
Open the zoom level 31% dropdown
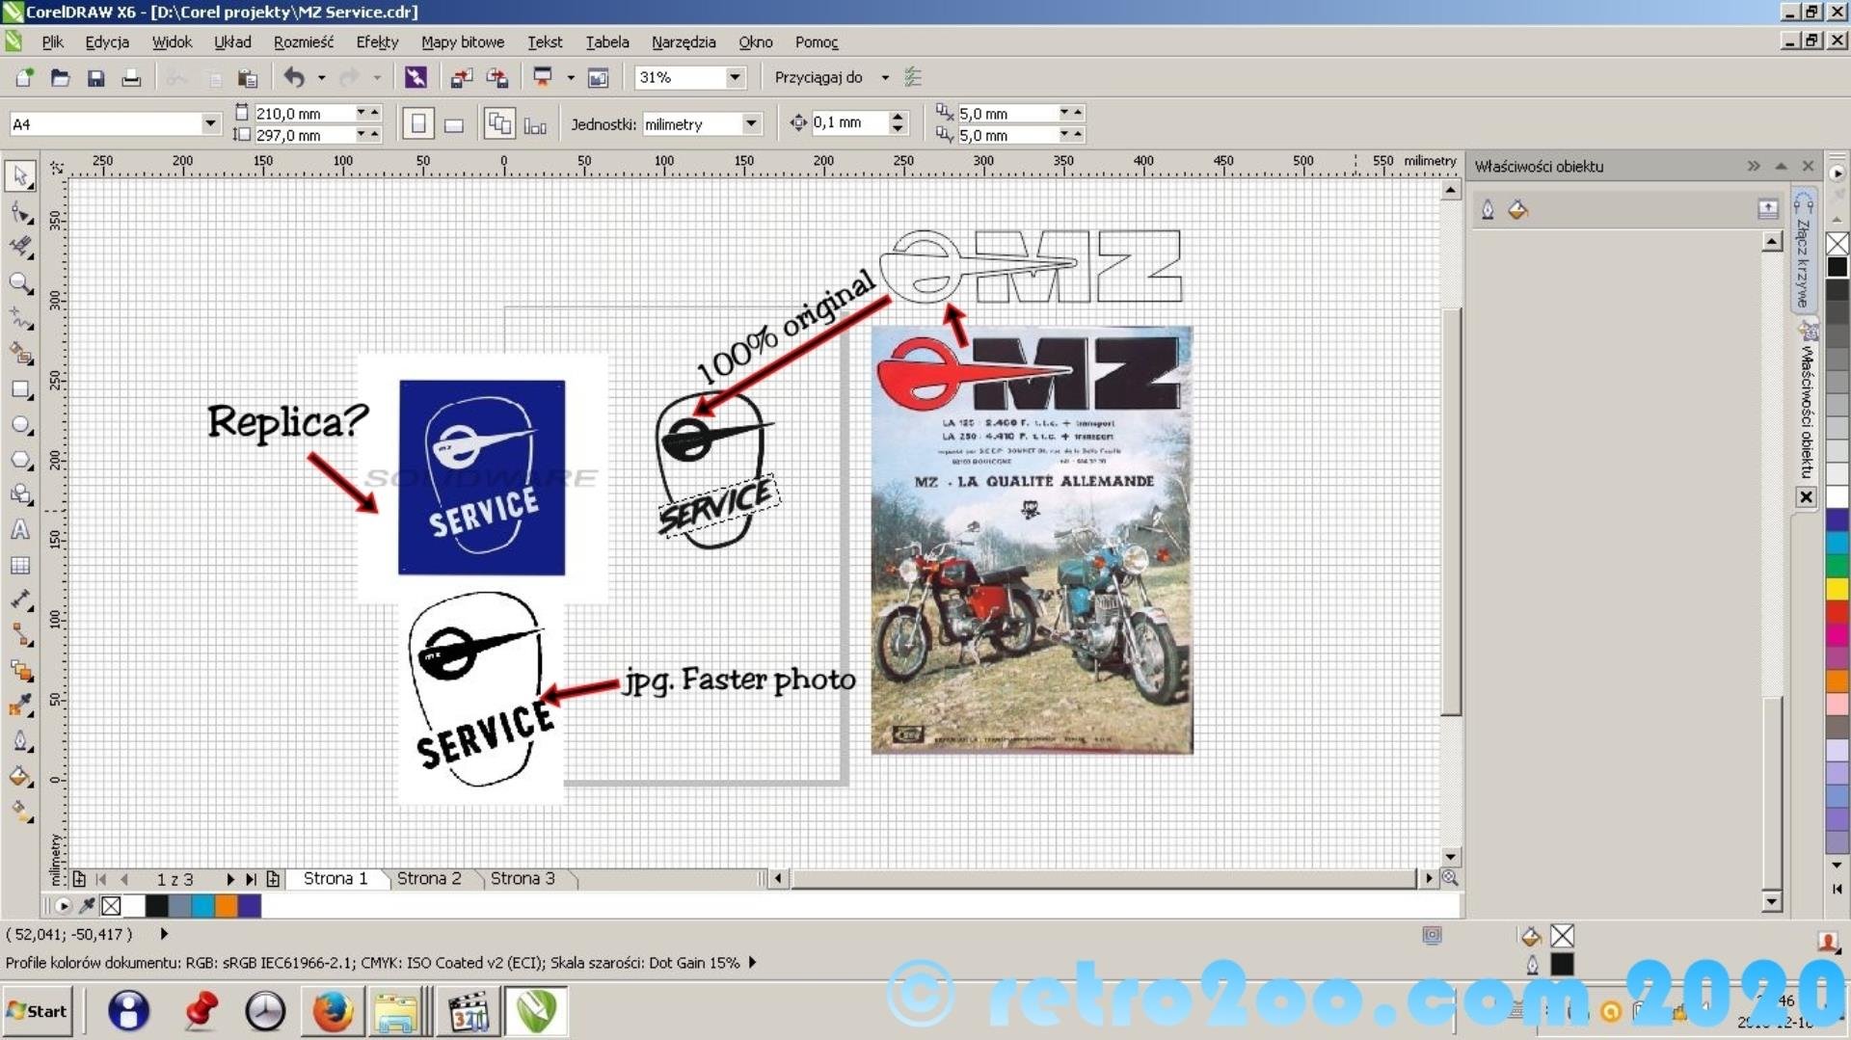coord(735,77)
